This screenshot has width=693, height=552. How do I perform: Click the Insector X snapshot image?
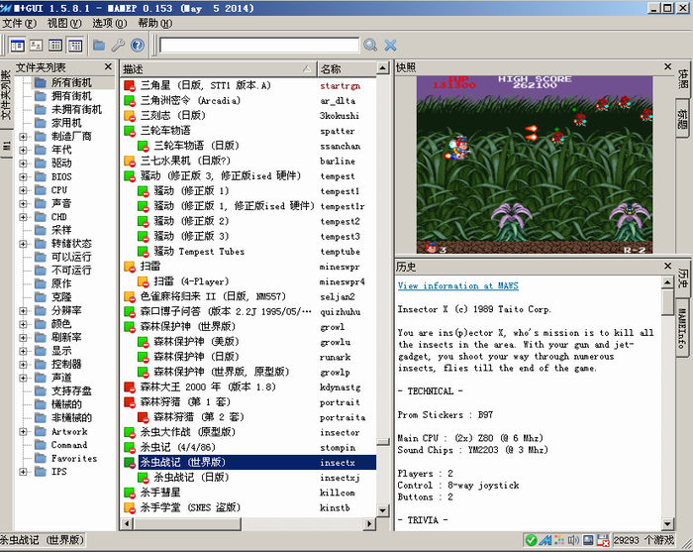coord(535,165)
